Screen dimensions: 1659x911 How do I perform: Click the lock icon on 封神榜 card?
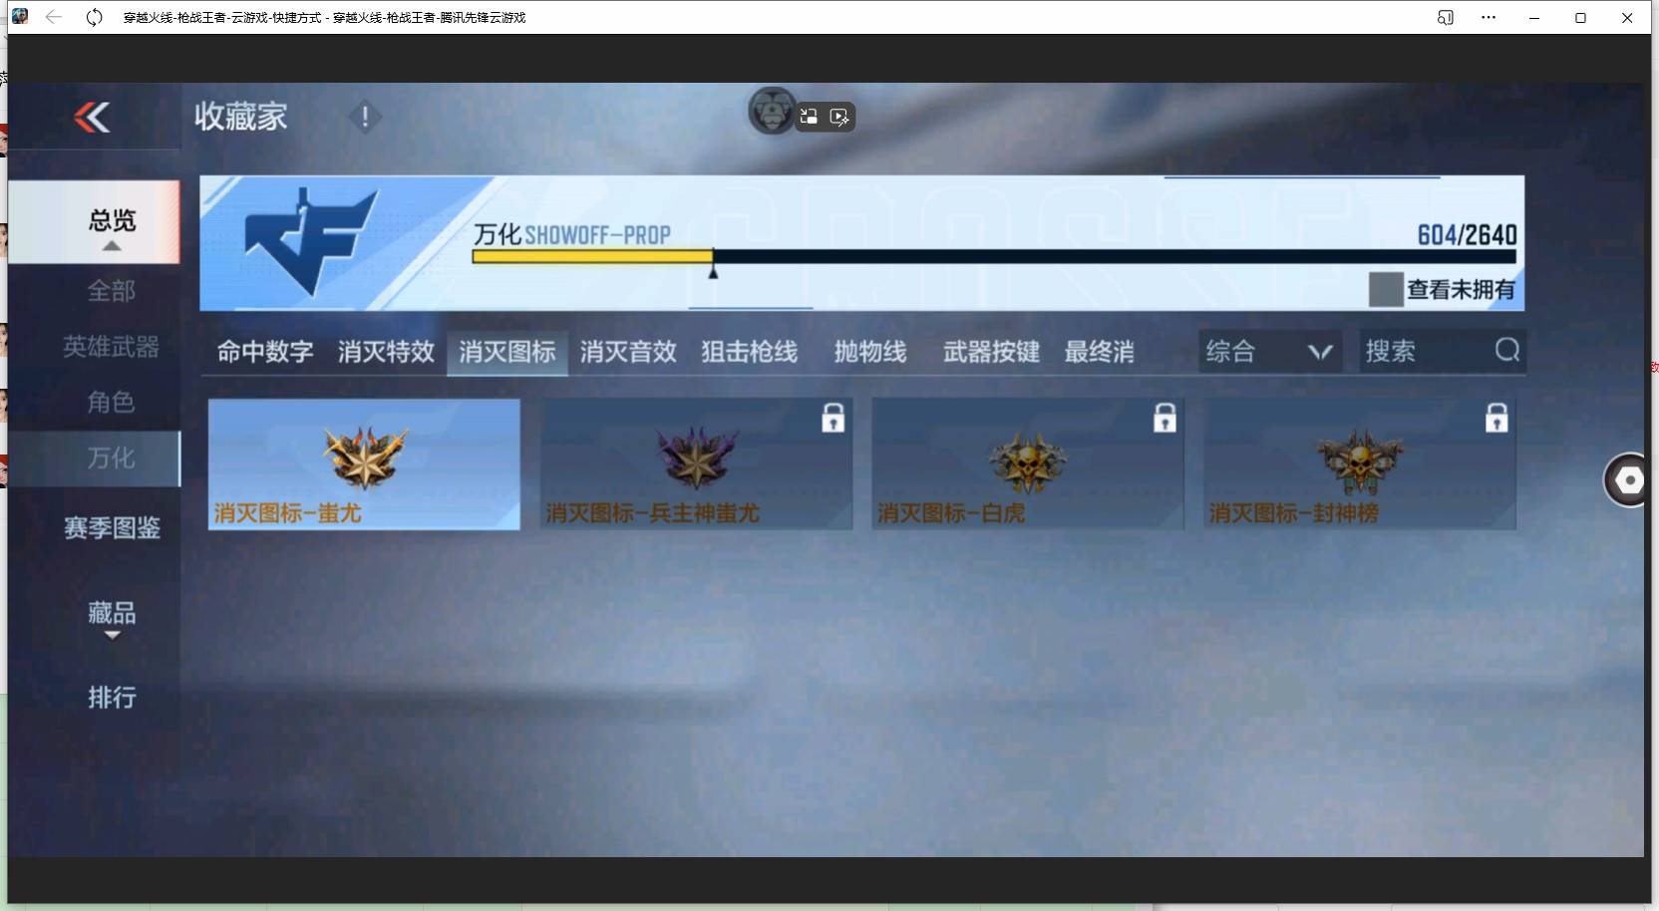tap(1496, 418)
